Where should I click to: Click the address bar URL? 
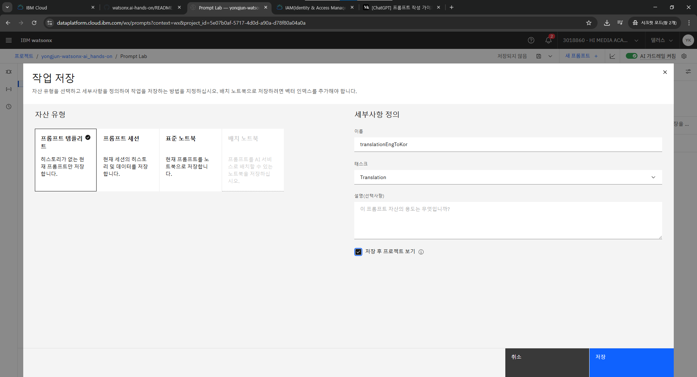point(181,23)
